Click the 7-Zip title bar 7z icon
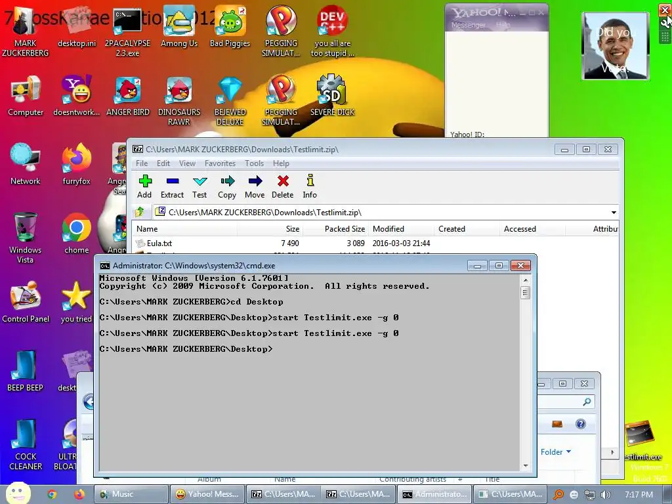The height and width of the screenshot is (504, 672). pos(138,149)
